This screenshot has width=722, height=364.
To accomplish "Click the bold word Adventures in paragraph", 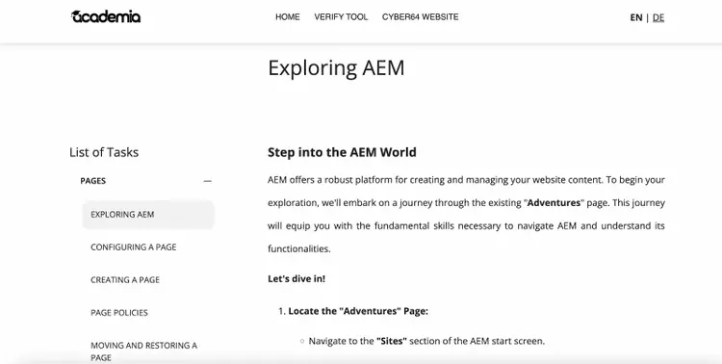I will tap(554, 203).
